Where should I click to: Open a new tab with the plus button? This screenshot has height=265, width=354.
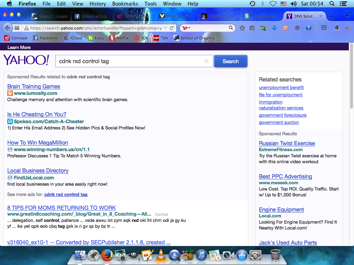point(332,17)
